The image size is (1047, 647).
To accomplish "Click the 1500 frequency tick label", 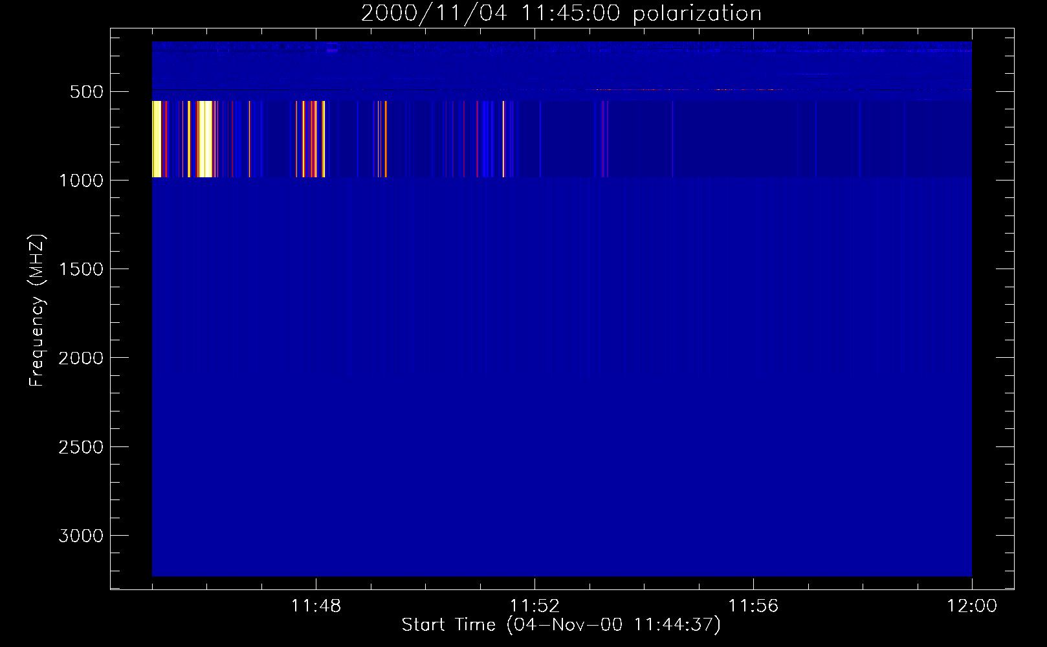I will (x=81, y=269).
